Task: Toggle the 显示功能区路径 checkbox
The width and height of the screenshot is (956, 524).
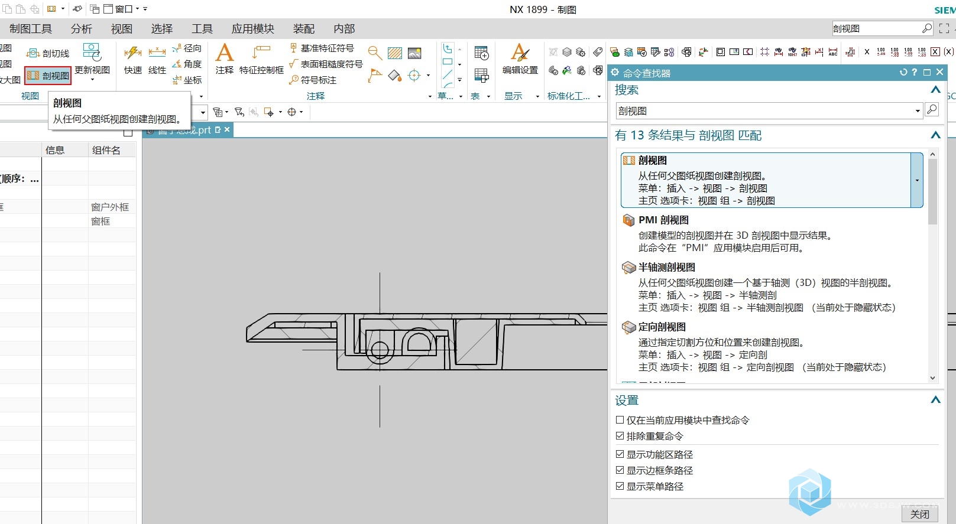Action: [620, 454]
